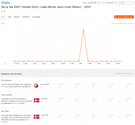Click Simon Jensen's listener avatar
Viewport: 135px width, 125px height.
click(x=36, y=86)
